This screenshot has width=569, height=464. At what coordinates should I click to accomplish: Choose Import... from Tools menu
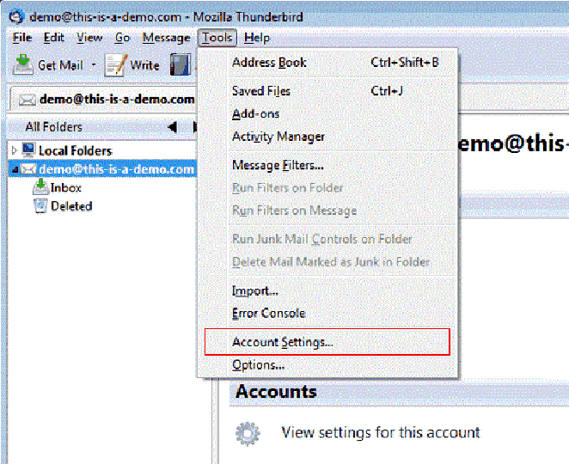click(327, 291)
